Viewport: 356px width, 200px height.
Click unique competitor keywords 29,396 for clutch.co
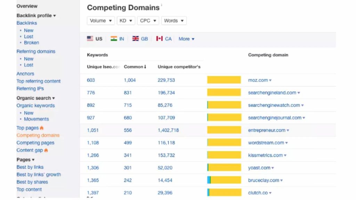coord(165,193)
